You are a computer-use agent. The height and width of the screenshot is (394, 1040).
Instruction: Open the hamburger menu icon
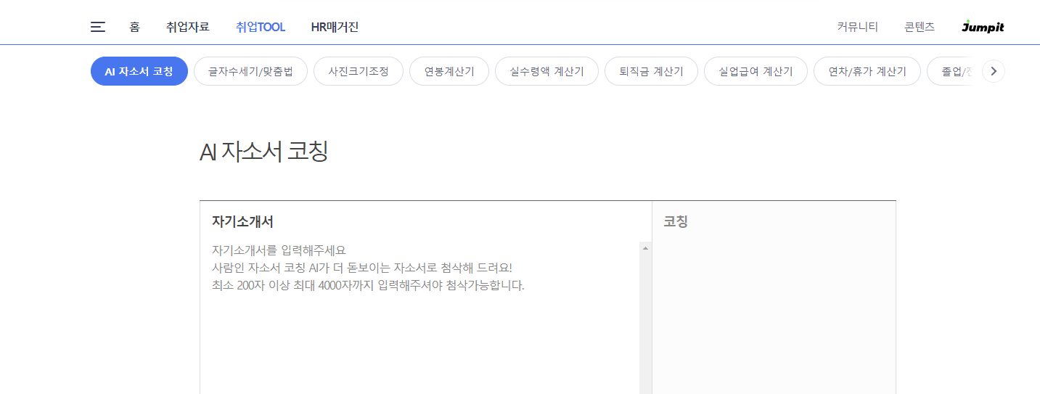(98, 27)
